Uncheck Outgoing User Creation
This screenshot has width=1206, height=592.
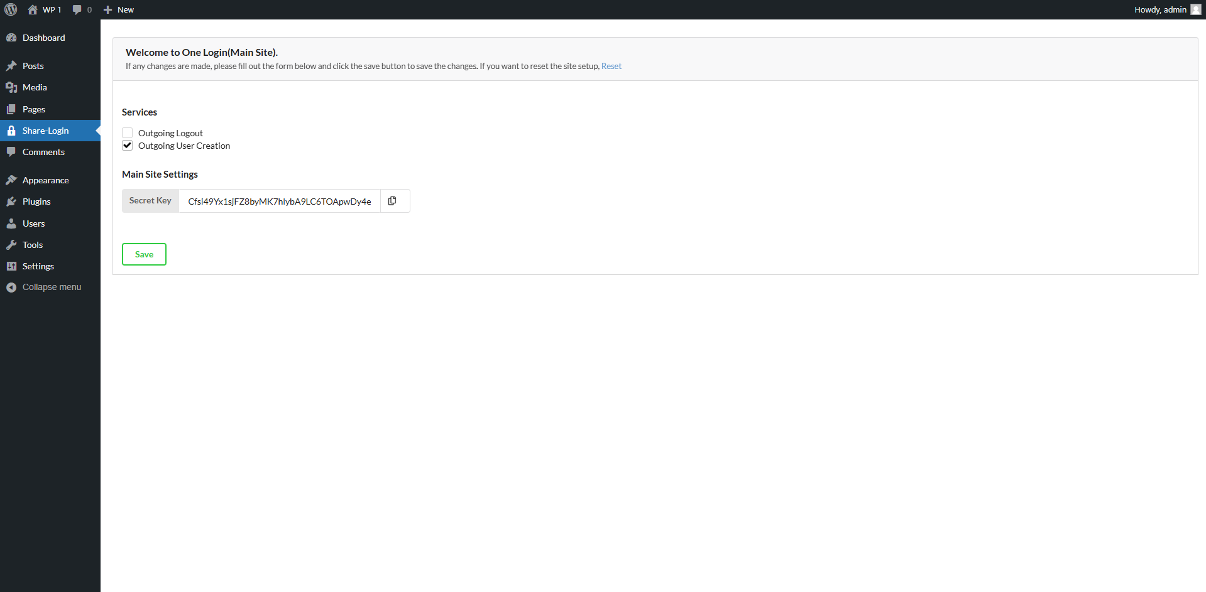tap(127, 145)
